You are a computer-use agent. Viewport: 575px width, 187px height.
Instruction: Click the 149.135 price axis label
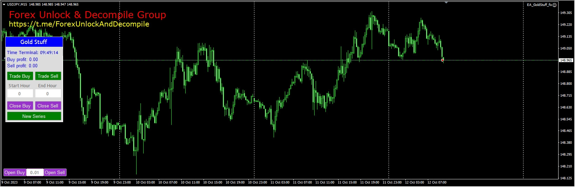566,37
